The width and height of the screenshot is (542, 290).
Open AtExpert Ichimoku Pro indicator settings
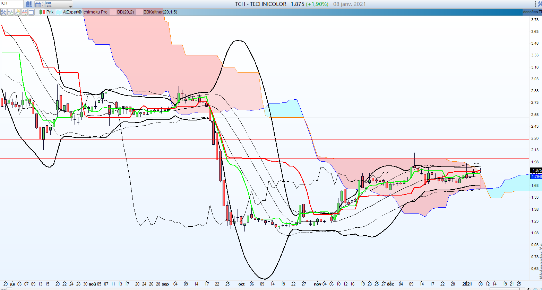[x=85, y=12]
